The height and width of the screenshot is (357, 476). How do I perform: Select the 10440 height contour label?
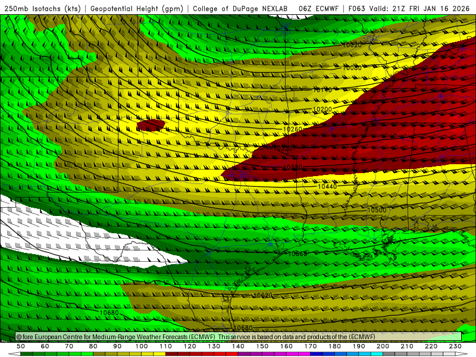click(x=327, y=186)
